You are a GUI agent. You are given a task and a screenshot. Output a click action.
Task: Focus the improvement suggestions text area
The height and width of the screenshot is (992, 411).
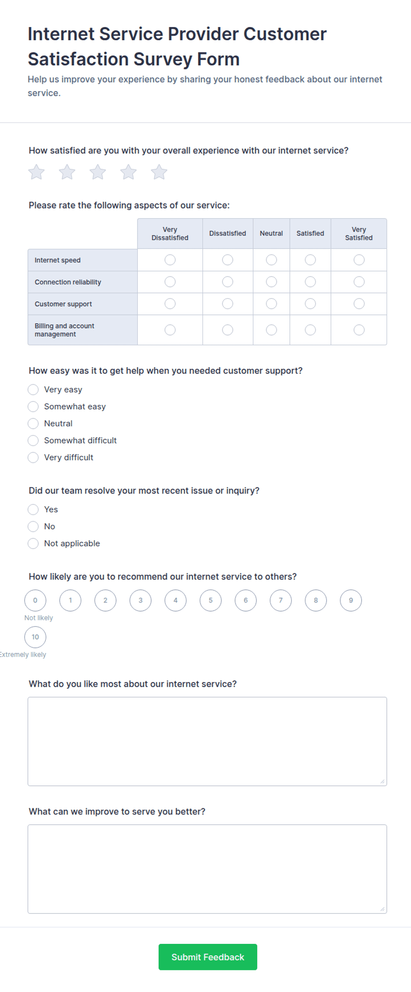coord(207,869)
